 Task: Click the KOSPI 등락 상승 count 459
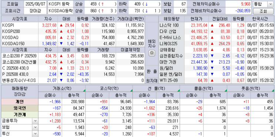pyautogui.click(x=94, y=4)
